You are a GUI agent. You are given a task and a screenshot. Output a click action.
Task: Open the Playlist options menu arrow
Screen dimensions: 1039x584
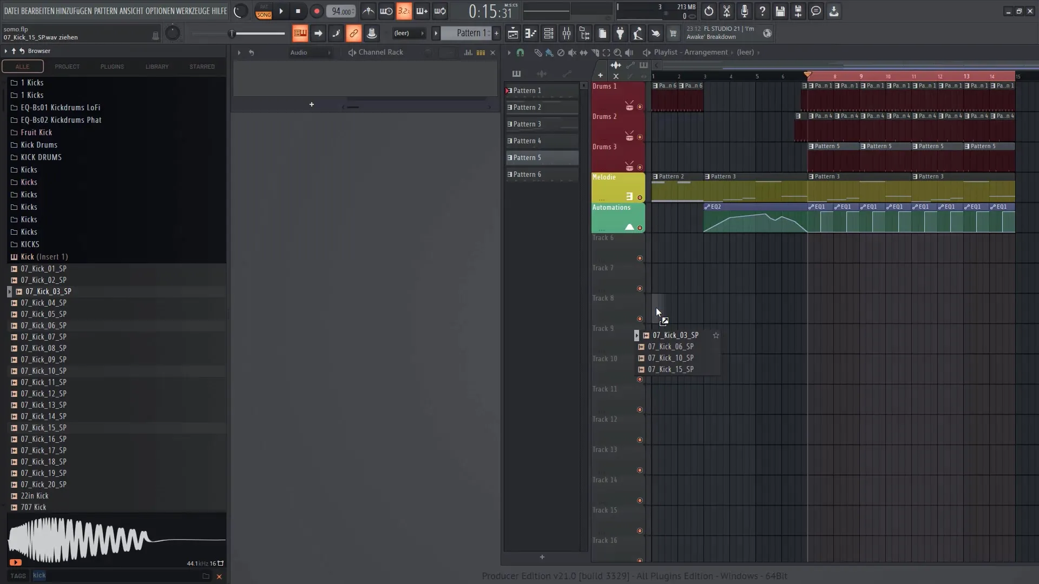coord(509,52)
